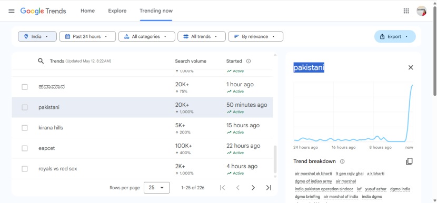Screen dimensions: 437x203
Task: Select the ಹವಾಮಾನ trend row
Action: (x=142, y=87)
